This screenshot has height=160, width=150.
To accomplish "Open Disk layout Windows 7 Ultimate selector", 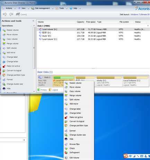I will (140, 15).
